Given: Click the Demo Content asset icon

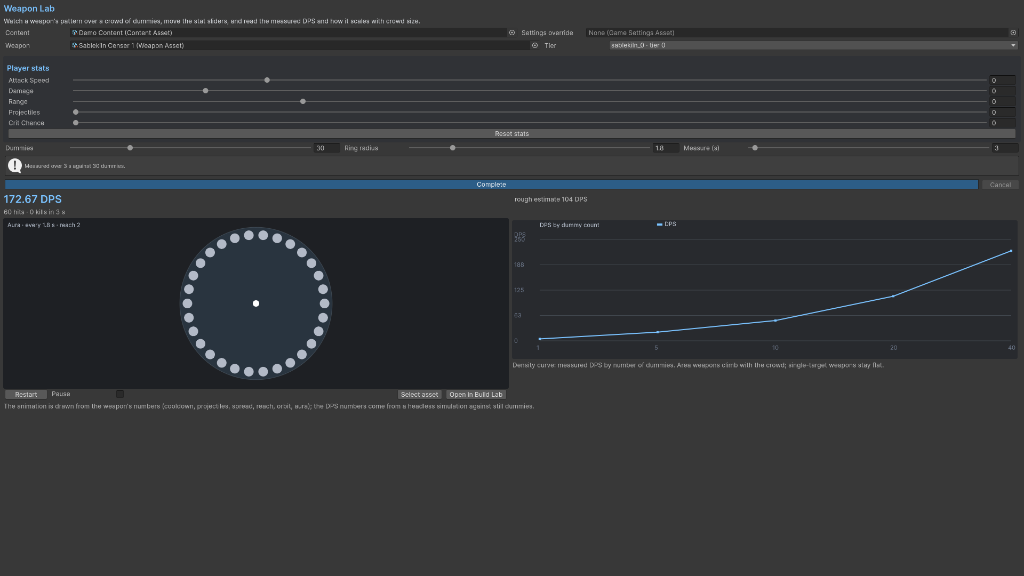Looking at the screenshot, I should [75, 33].
